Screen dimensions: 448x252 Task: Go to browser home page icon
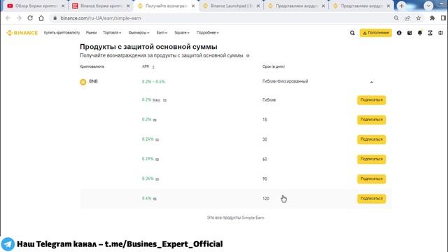click(x=41, y=18)
